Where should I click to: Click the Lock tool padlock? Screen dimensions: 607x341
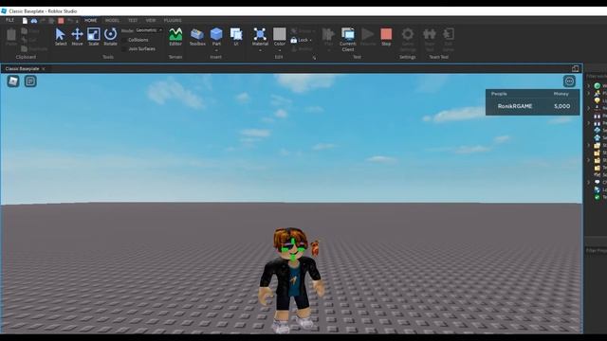coord(294,40)
